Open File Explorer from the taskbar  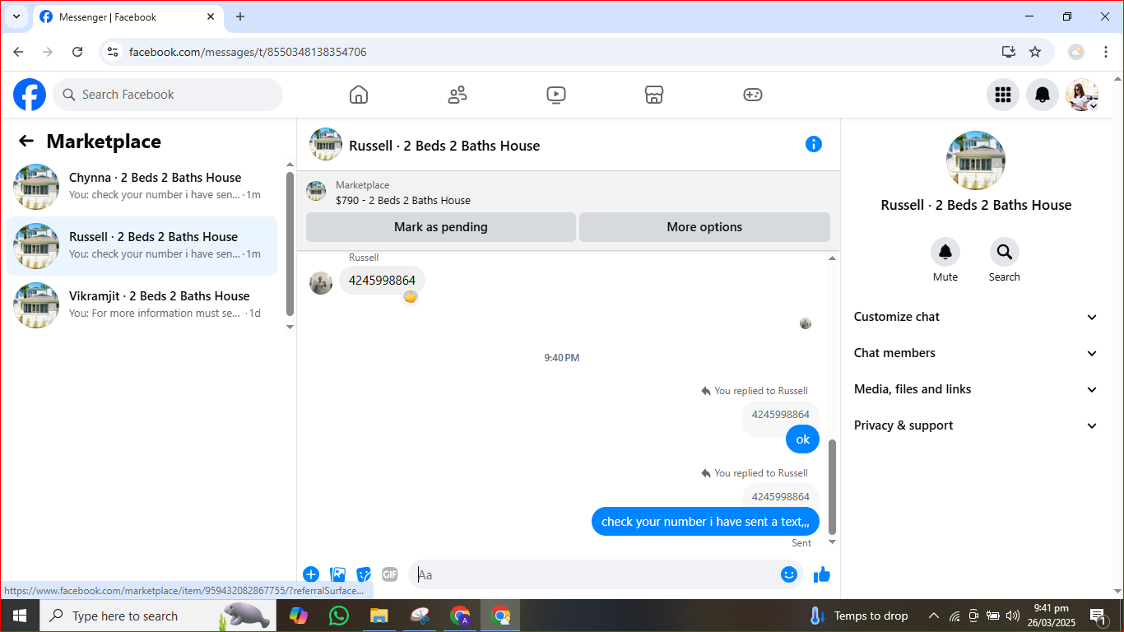(x=379, y=616)
